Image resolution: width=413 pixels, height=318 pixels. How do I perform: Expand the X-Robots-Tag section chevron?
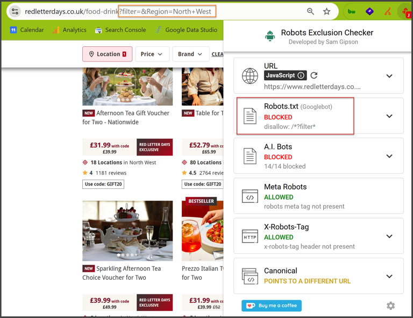[x=389, y=236]
